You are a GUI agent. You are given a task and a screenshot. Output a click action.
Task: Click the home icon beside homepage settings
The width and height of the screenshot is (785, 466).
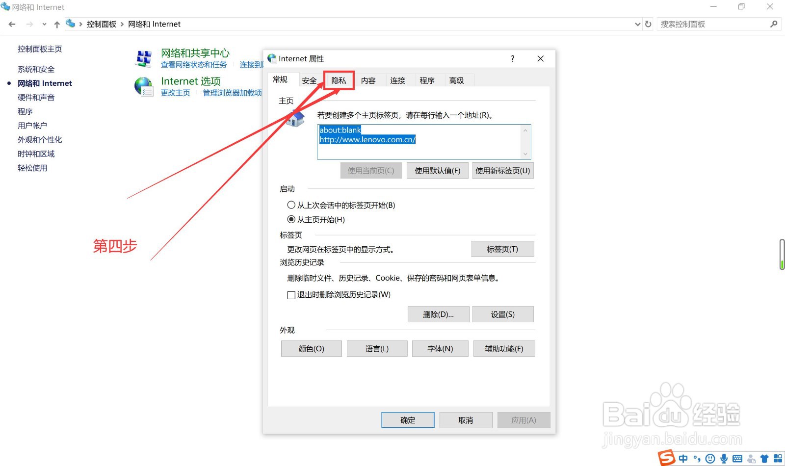[x=295, y=119]
